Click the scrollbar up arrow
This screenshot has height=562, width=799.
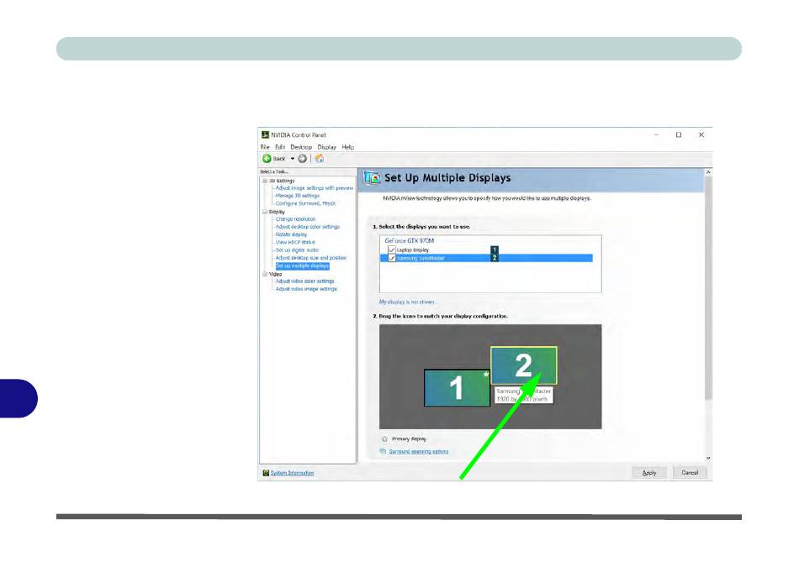[x=708, y=172]
